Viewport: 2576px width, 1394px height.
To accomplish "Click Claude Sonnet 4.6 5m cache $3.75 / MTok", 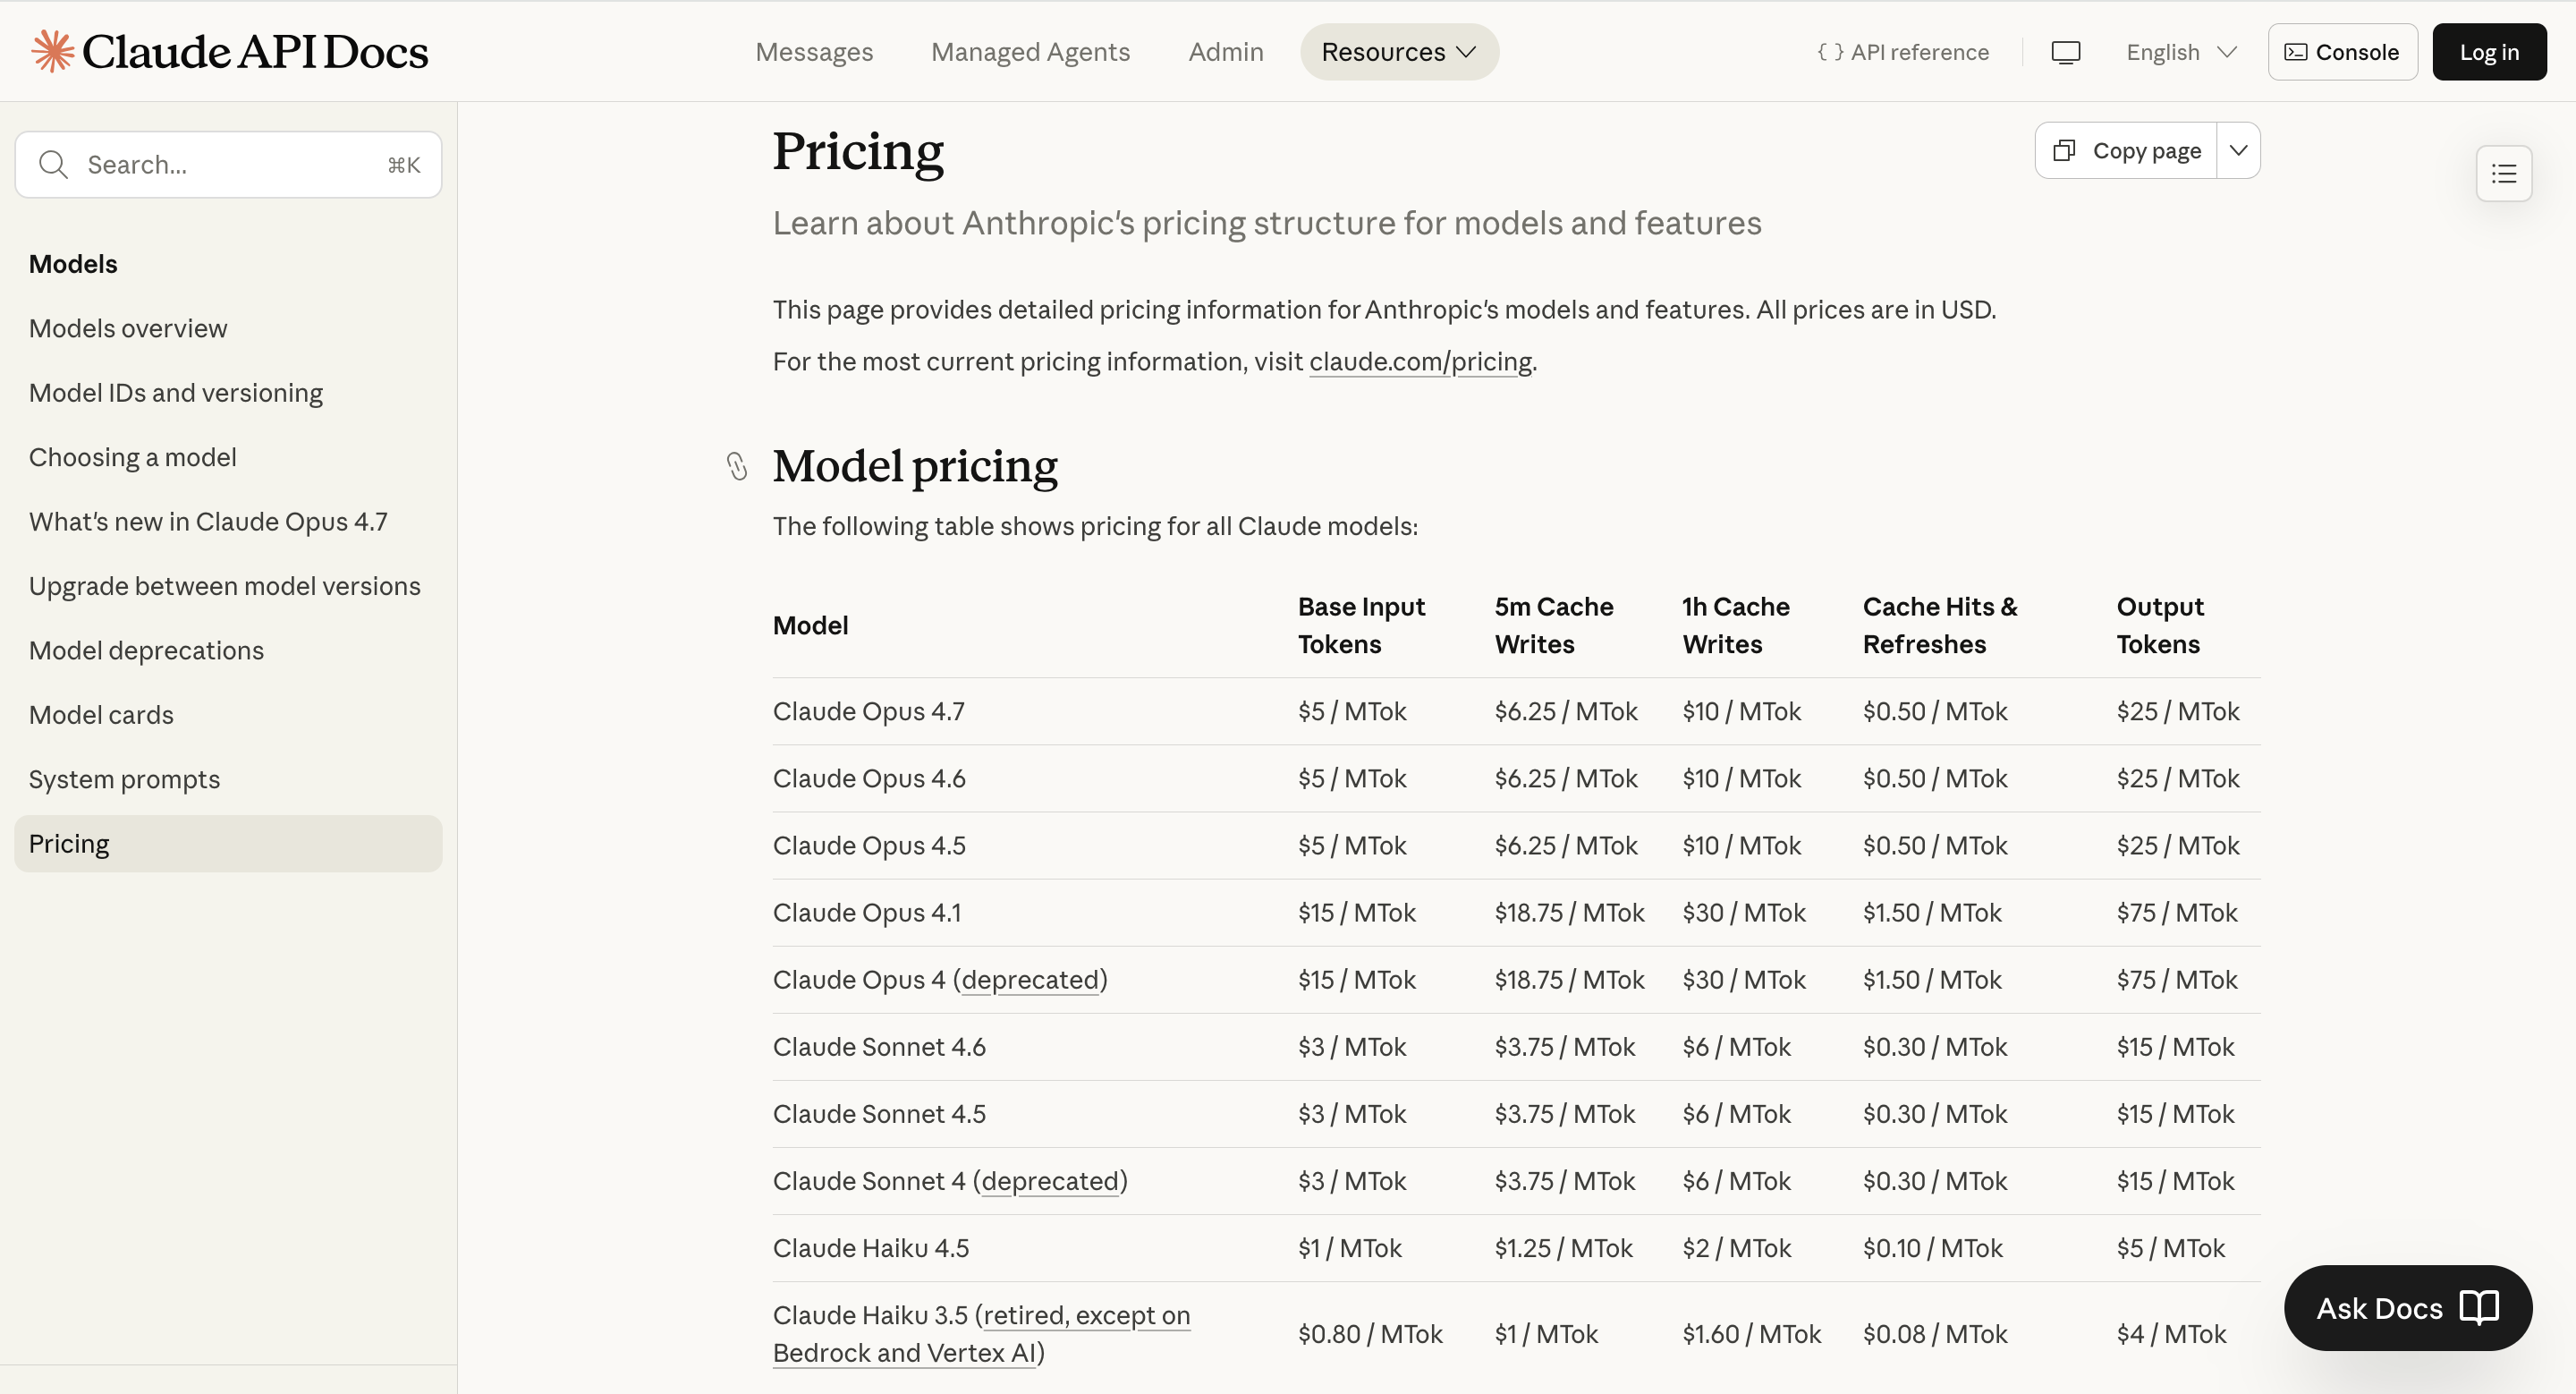I will (x=1565, y=1047).
